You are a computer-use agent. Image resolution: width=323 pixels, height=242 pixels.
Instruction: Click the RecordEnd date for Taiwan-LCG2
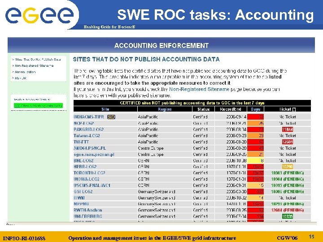(236, 136)
